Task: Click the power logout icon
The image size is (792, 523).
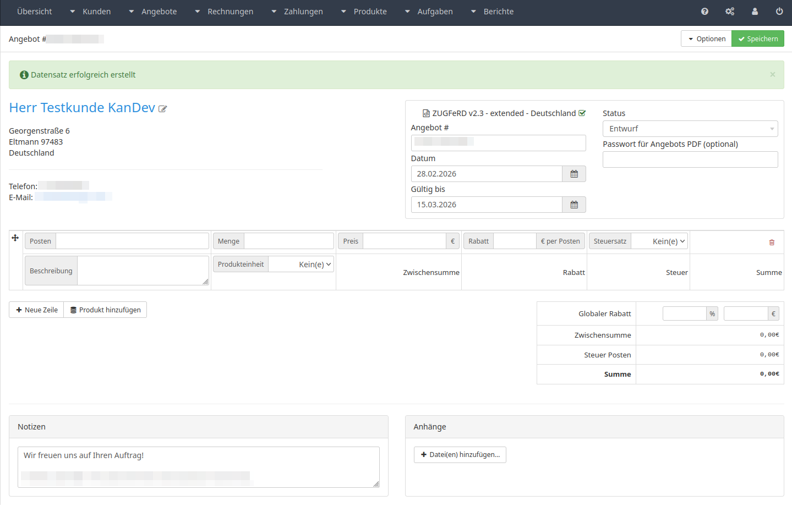Action: tap(779, 12)
